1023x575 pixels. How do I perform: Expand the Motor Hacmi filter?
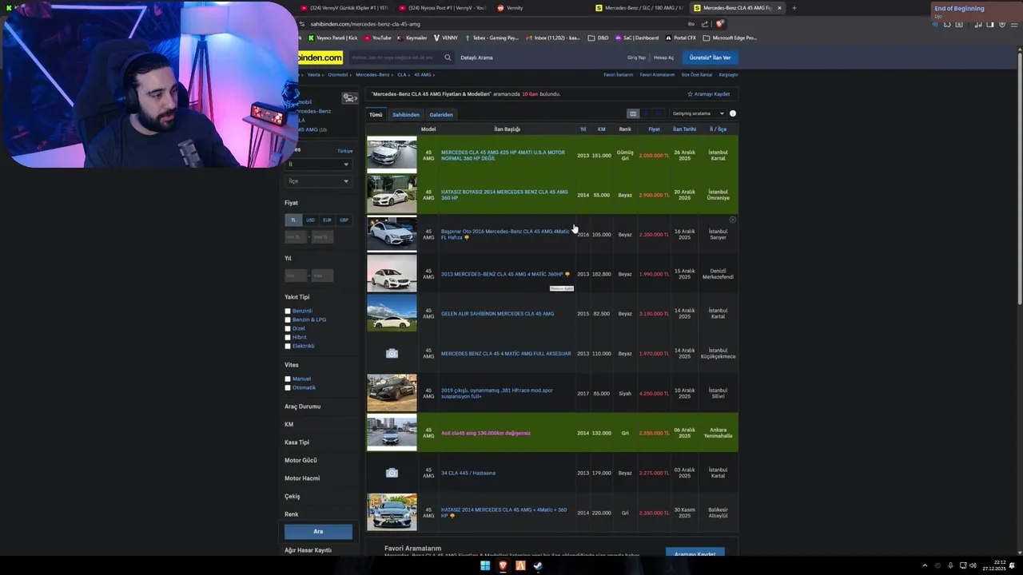(302, 478)
